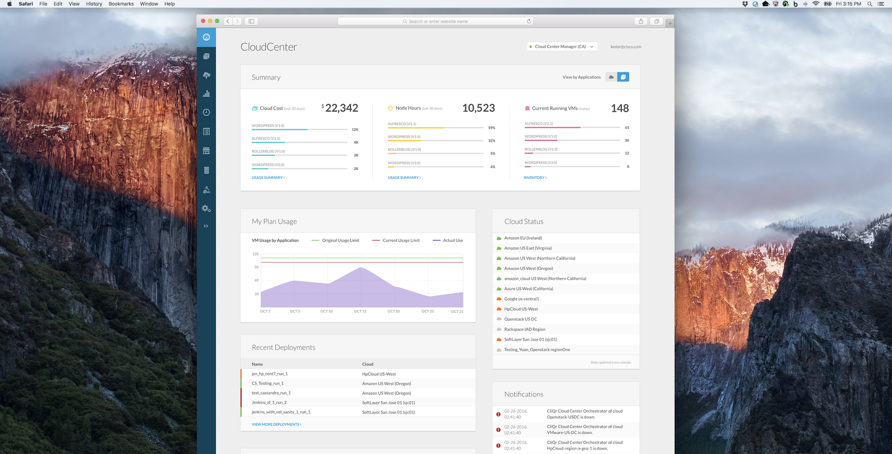Image resolution: width=892 pixels, height=454 pixels.
Task: Open the File menu
Action: point(43,4)
